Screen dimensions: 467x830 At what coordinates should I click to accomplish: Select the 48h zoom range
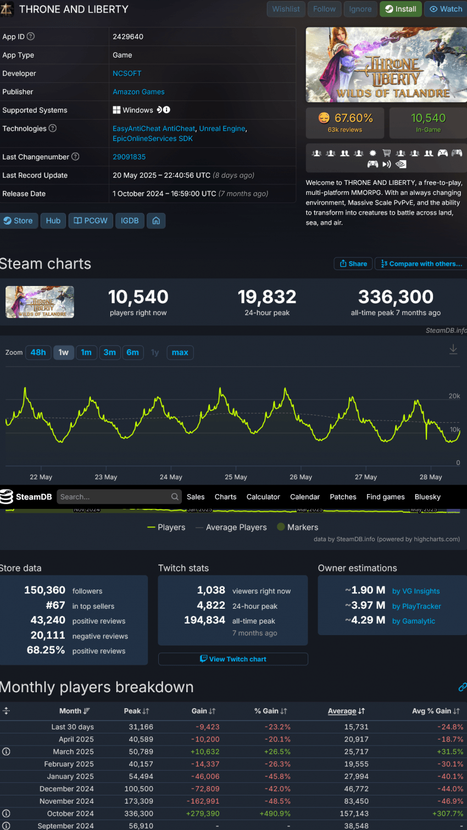(x=38, y=352)
